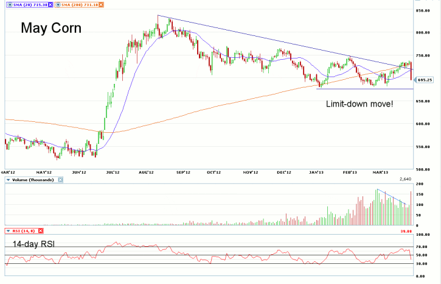The image size is (441, 284).
Task: Click the 695.25 current price marker
Action: click(x=427, y=80)
